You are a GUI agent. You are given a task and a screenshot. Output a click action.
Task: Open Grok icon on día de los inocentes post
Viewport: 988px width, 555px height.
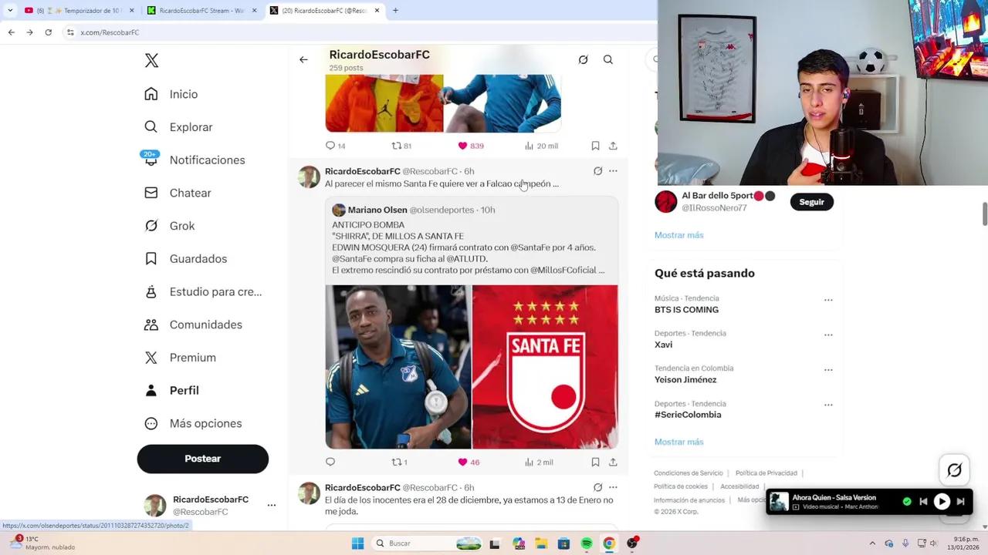coord(597,487)
